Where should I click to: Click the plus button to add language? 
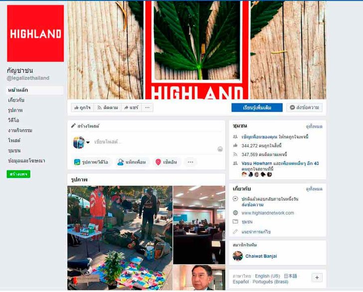click(317, 278)
